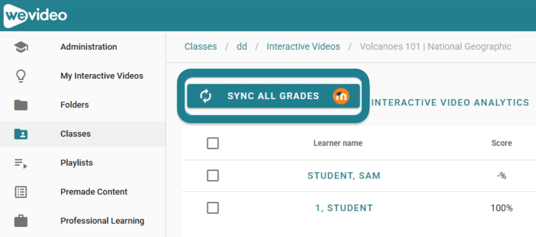The image size is (536, 237).
Task: Open learner STUDENT, SAM
Action: pyautogui.click(x=344, y=175)
